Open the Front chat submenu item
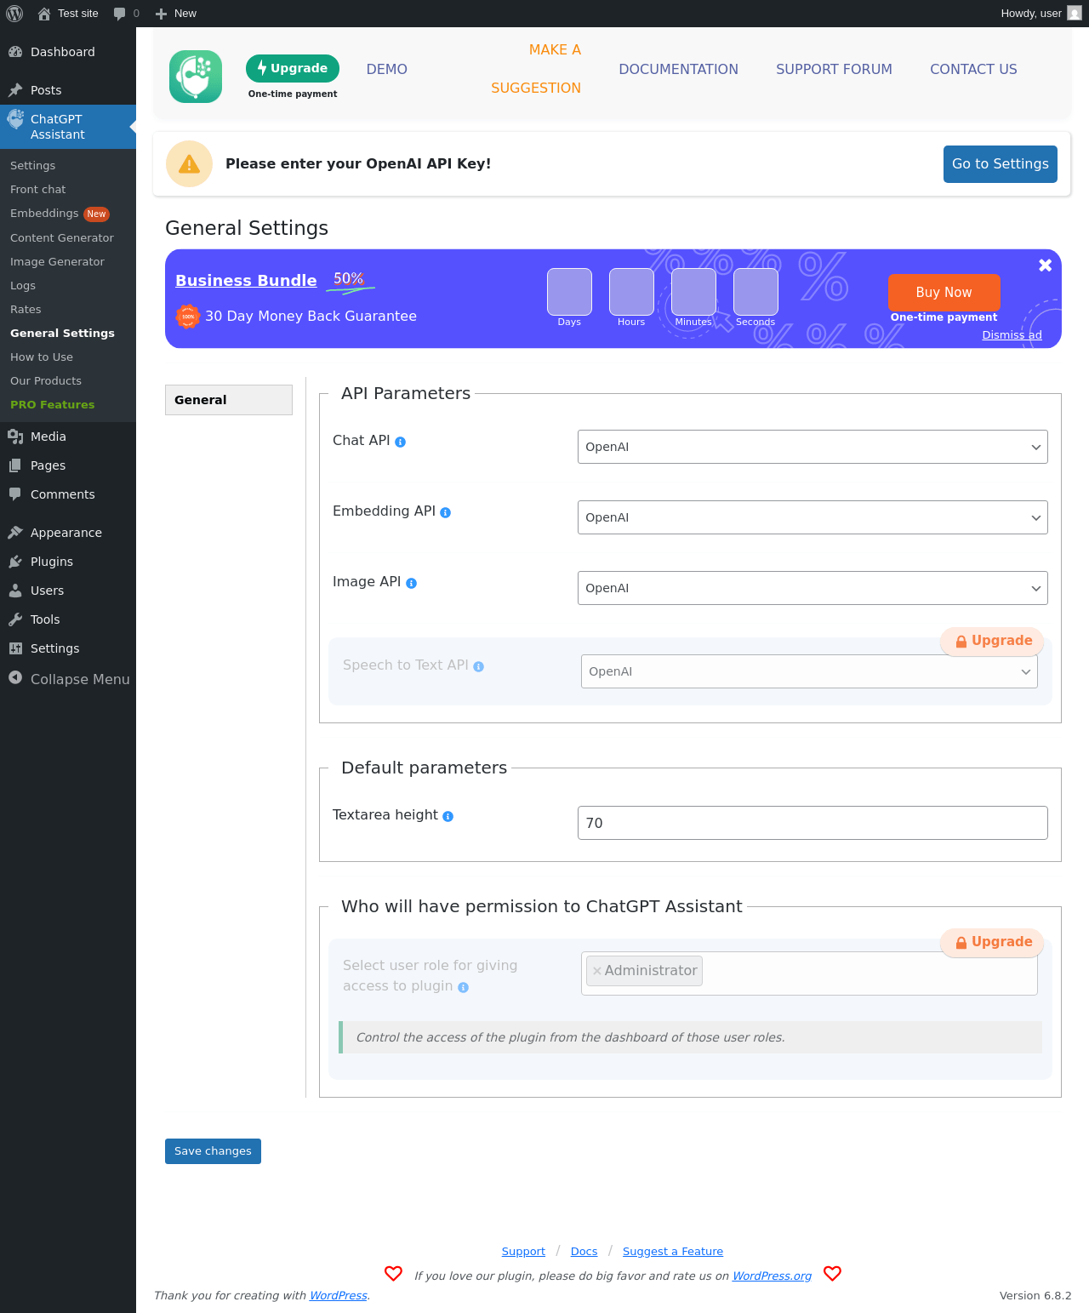Screen dimensions: 1089x1313 click(38, 190)
